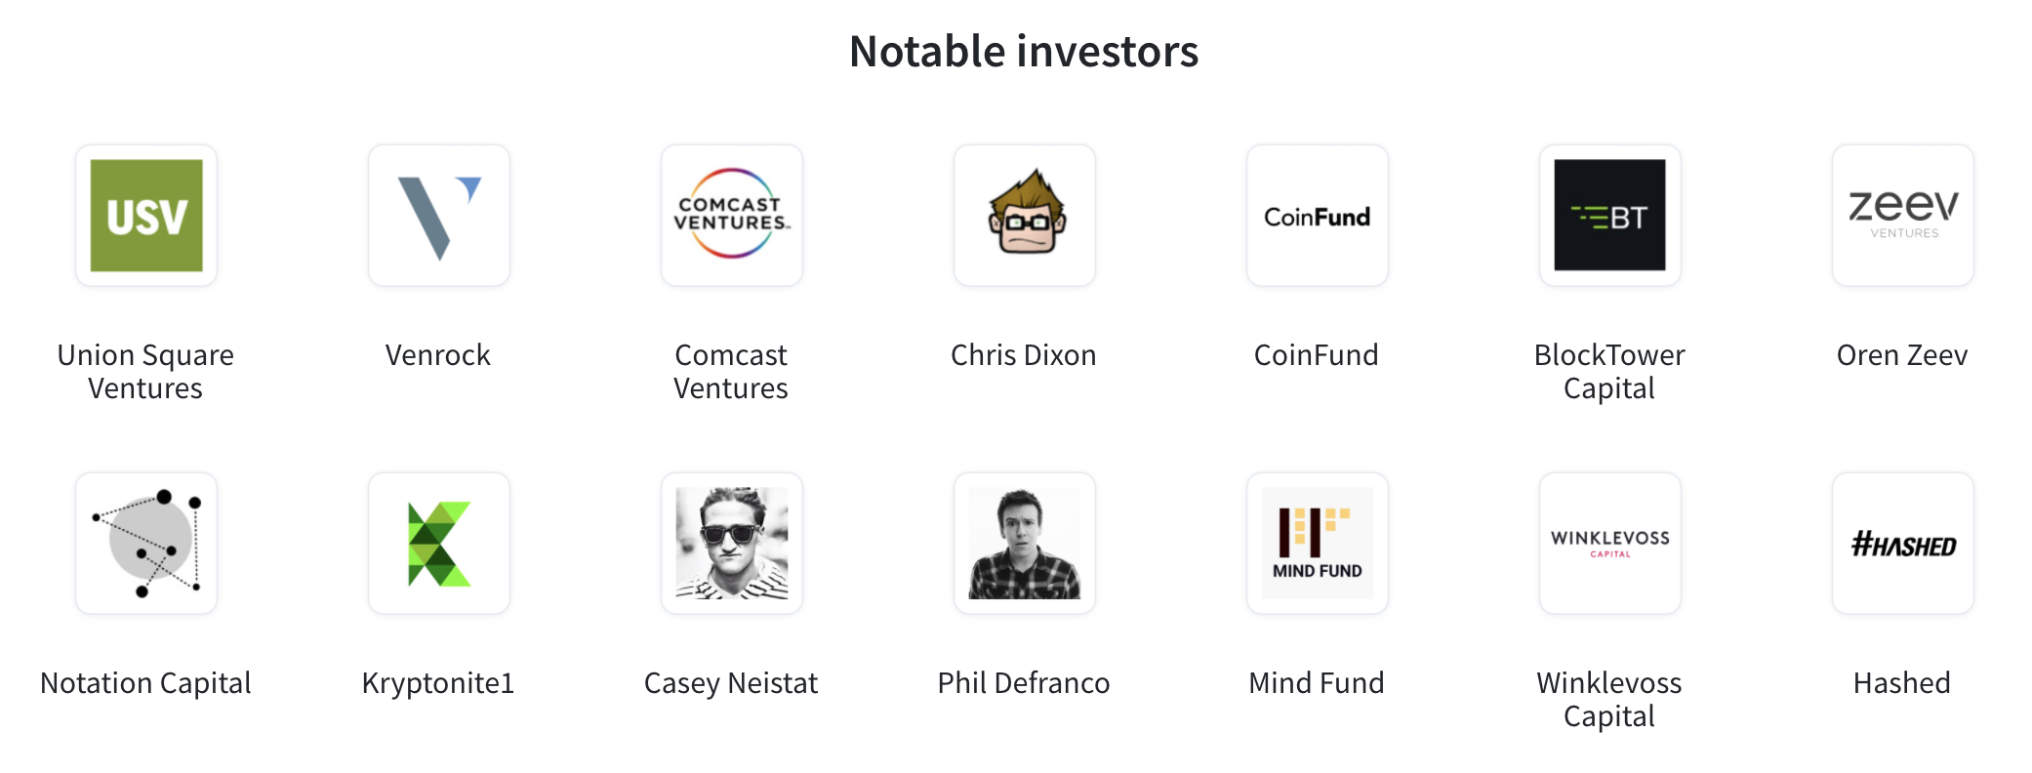This screenshot has height=773, width=2032.
Task: Click the green USV logo icon
Action: (146, 216)
